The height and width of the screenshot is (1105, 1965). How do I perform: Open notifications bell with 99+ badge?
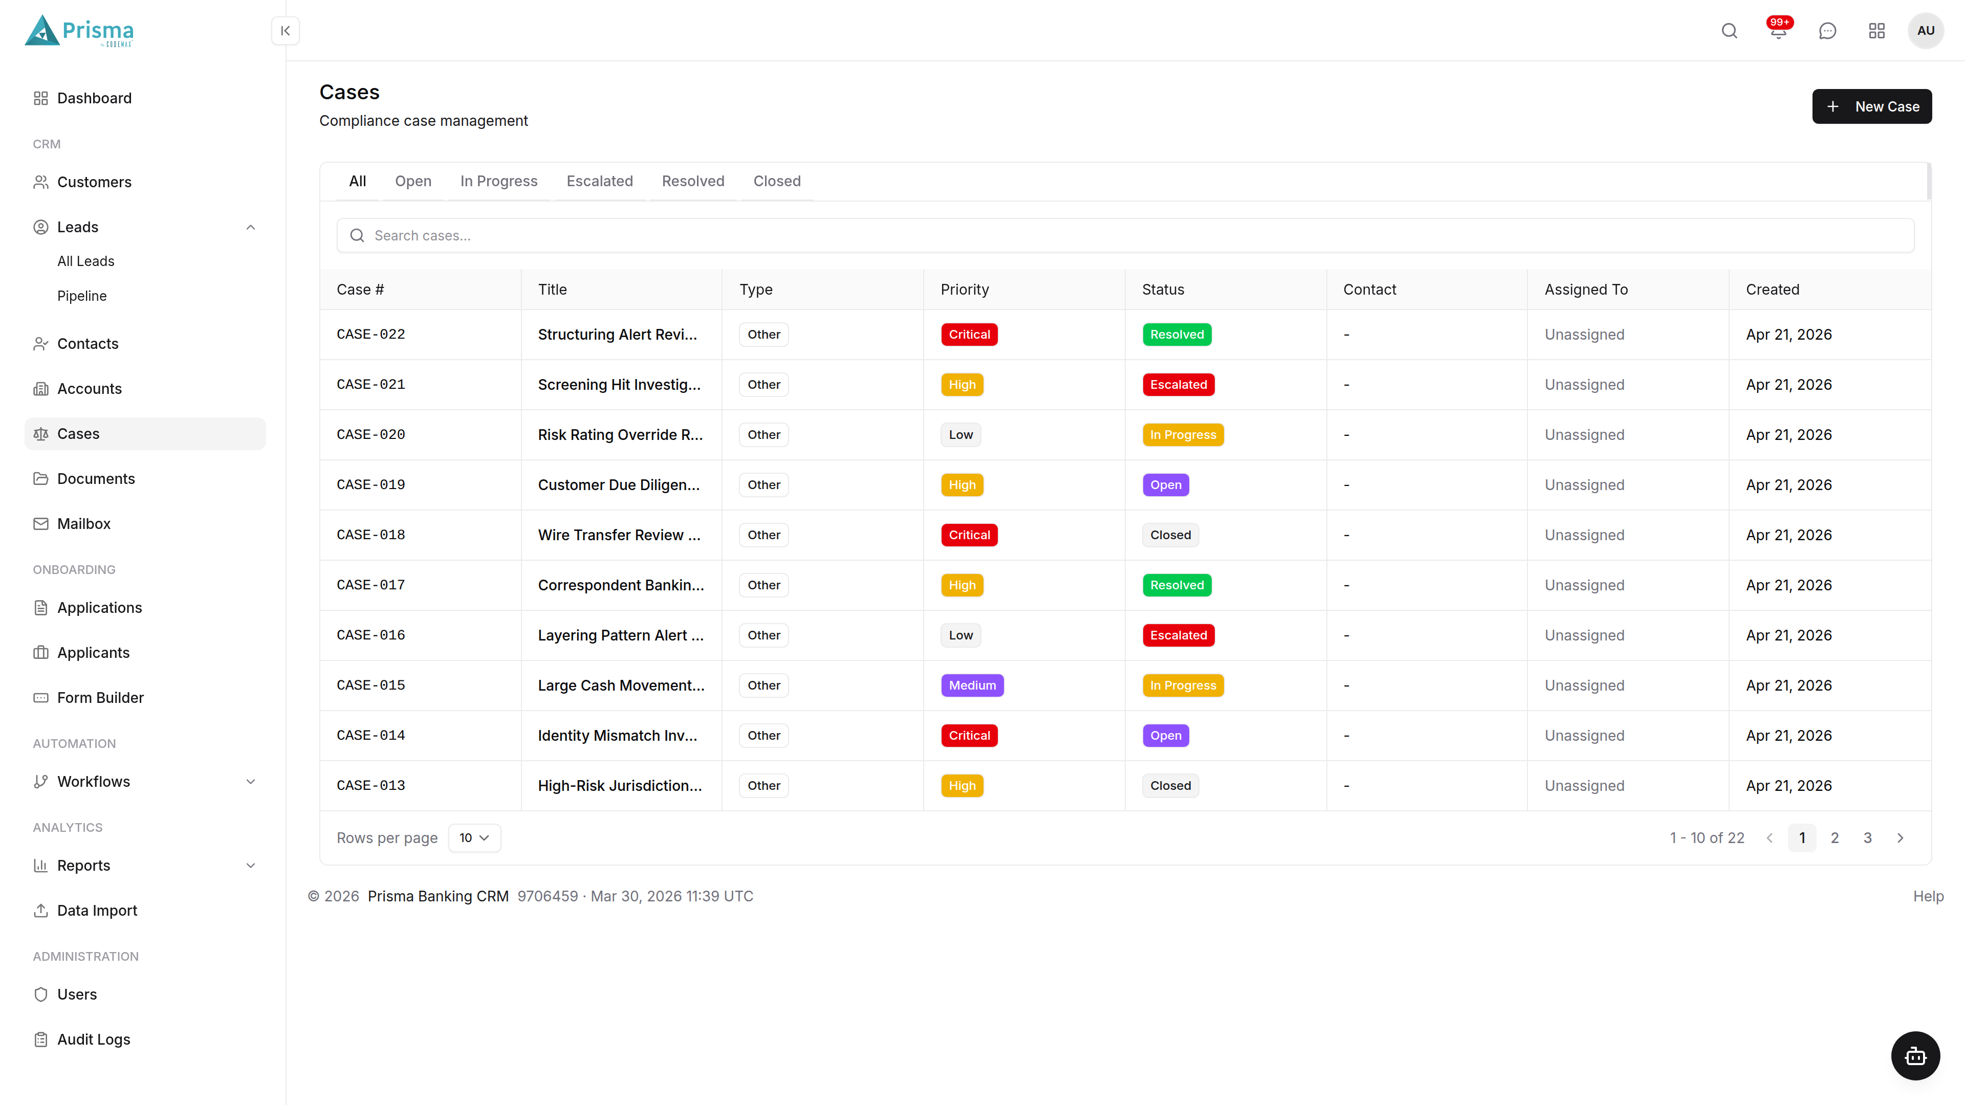[1779, 31]
